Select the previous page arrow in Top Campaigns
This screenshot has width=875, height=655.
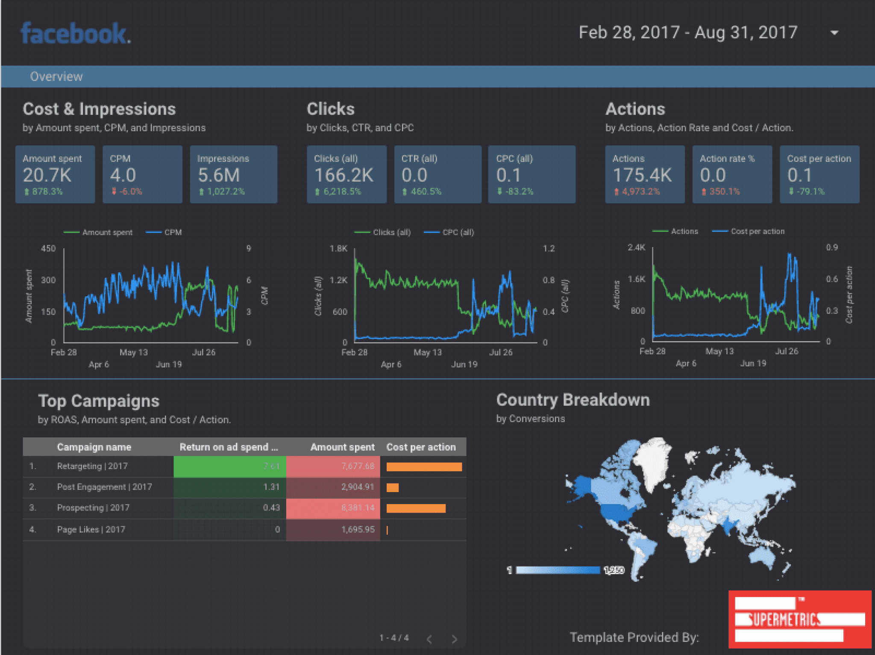[429, 639]
